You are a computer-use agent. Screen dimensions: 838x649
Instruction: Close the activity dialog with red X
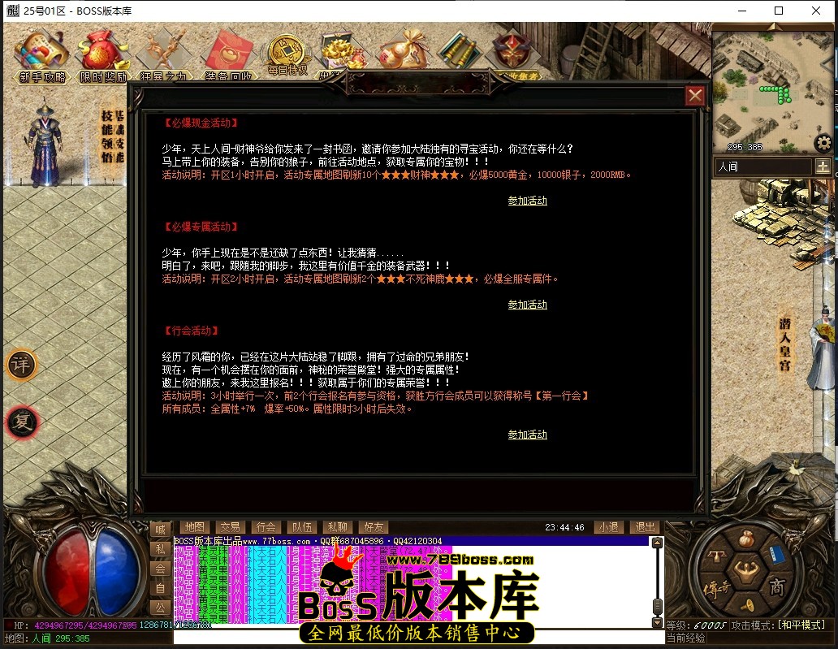click(x=695, y=96)
